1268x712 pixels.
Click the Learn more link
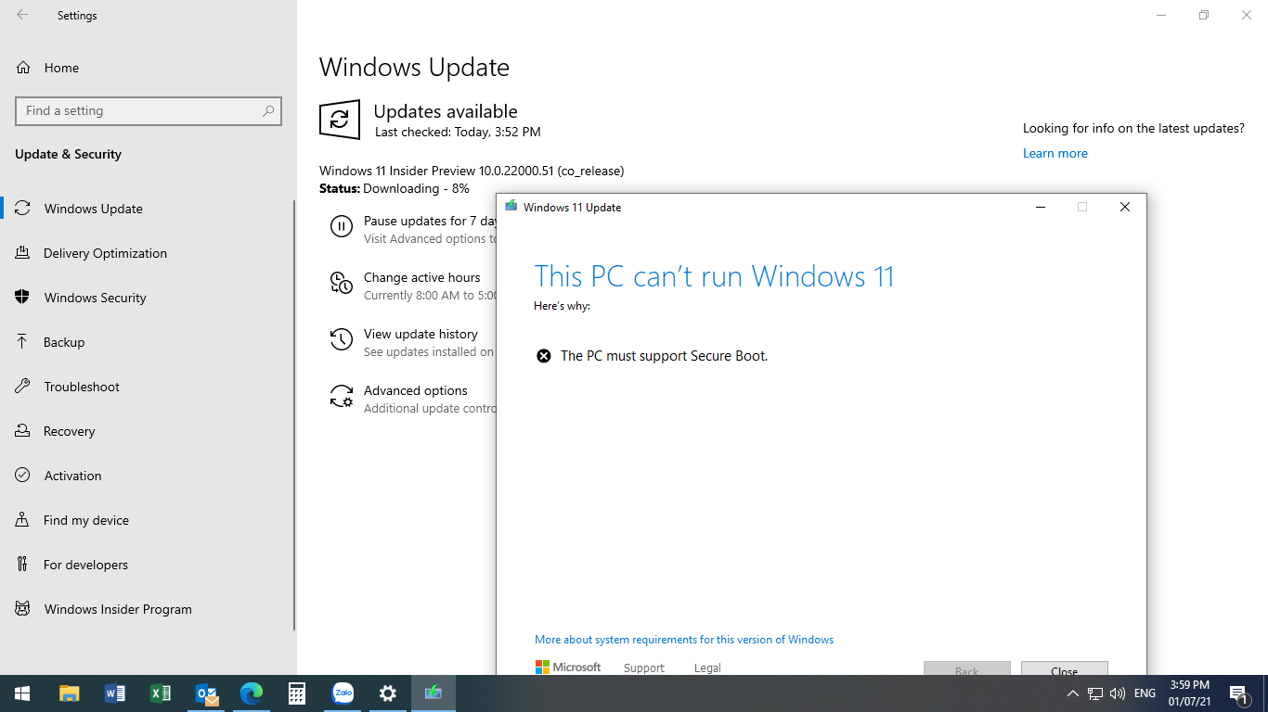pos(1055,153)
